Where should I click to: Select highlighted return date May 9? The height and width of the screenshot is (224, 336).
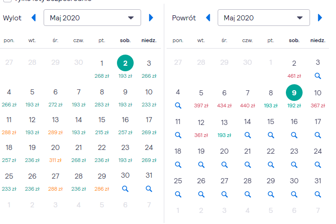[294, 93]
